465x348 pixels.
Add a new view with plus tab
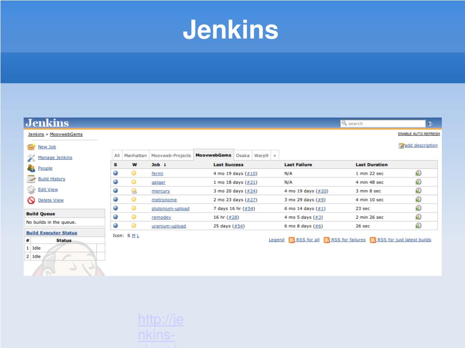coord(275,155)
